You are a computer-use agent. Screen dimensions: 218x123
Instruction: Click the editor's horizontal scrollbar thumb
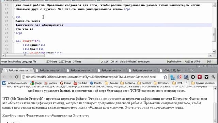tap(25, 55)
